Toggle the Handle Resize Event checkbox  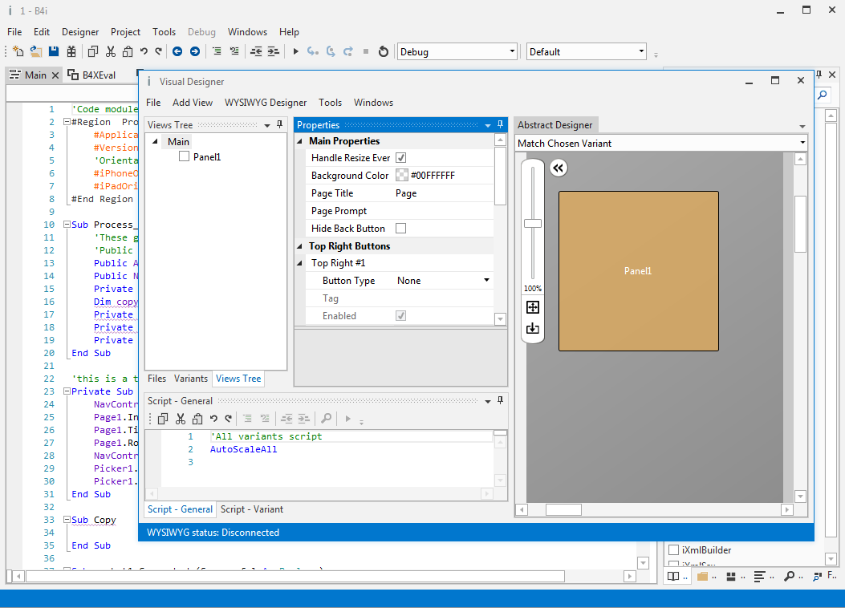click(x=401, y=158)
